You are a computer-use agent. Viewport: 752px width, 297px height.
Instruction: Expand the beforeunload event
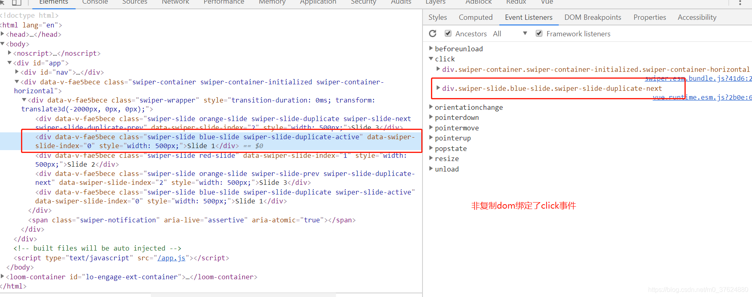point(431,48)
